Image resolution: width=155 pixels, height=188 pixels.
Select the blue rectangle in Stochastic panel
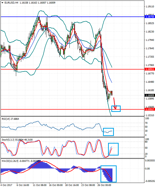click(x=113, y=149)
